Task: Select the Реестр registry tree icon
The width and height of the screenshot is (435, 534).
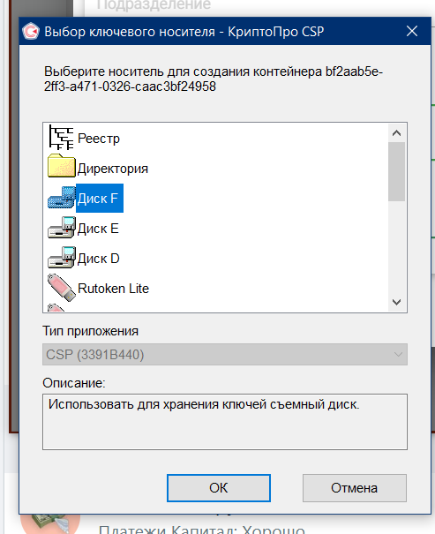Action: 61,138
